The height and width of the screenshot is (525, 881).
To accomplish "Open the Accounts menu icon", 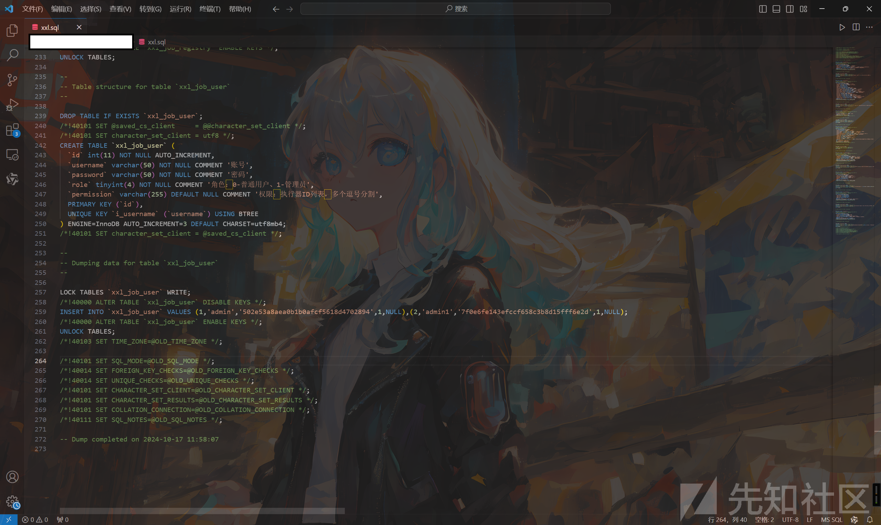I will coord(12,477).
